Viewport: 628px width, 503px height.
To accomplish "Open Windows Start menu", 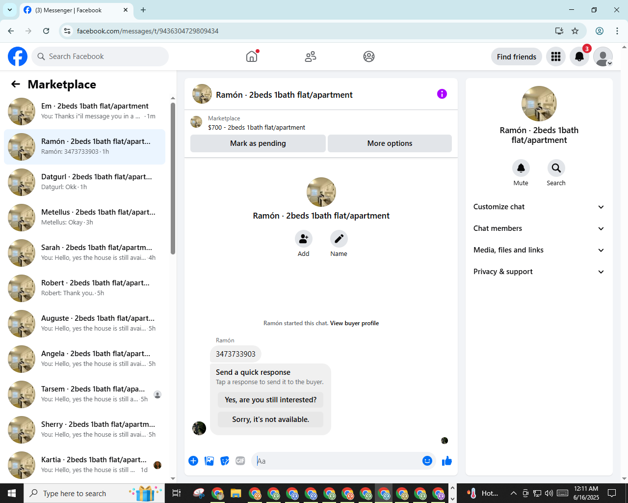I will [12, 493].
